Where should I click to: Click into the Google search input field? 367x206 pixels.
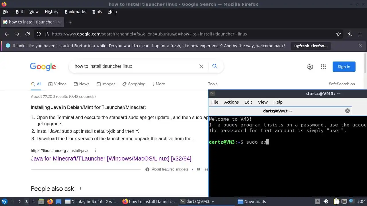click(135, 66)
